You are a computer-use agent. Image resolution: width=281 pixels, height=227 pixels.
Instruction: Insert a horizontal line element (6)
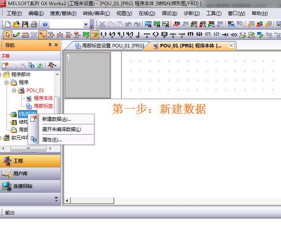pyautogui.click(x=147, y=35)
